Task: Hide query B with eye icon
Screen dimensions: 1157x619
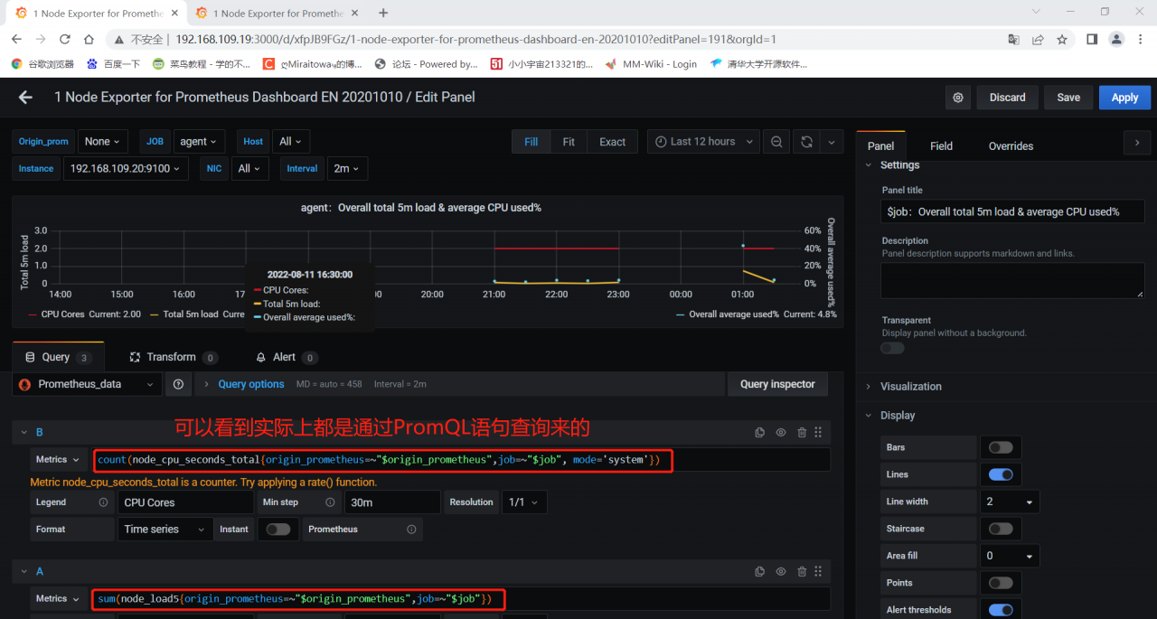Action: tap(781, 433)
